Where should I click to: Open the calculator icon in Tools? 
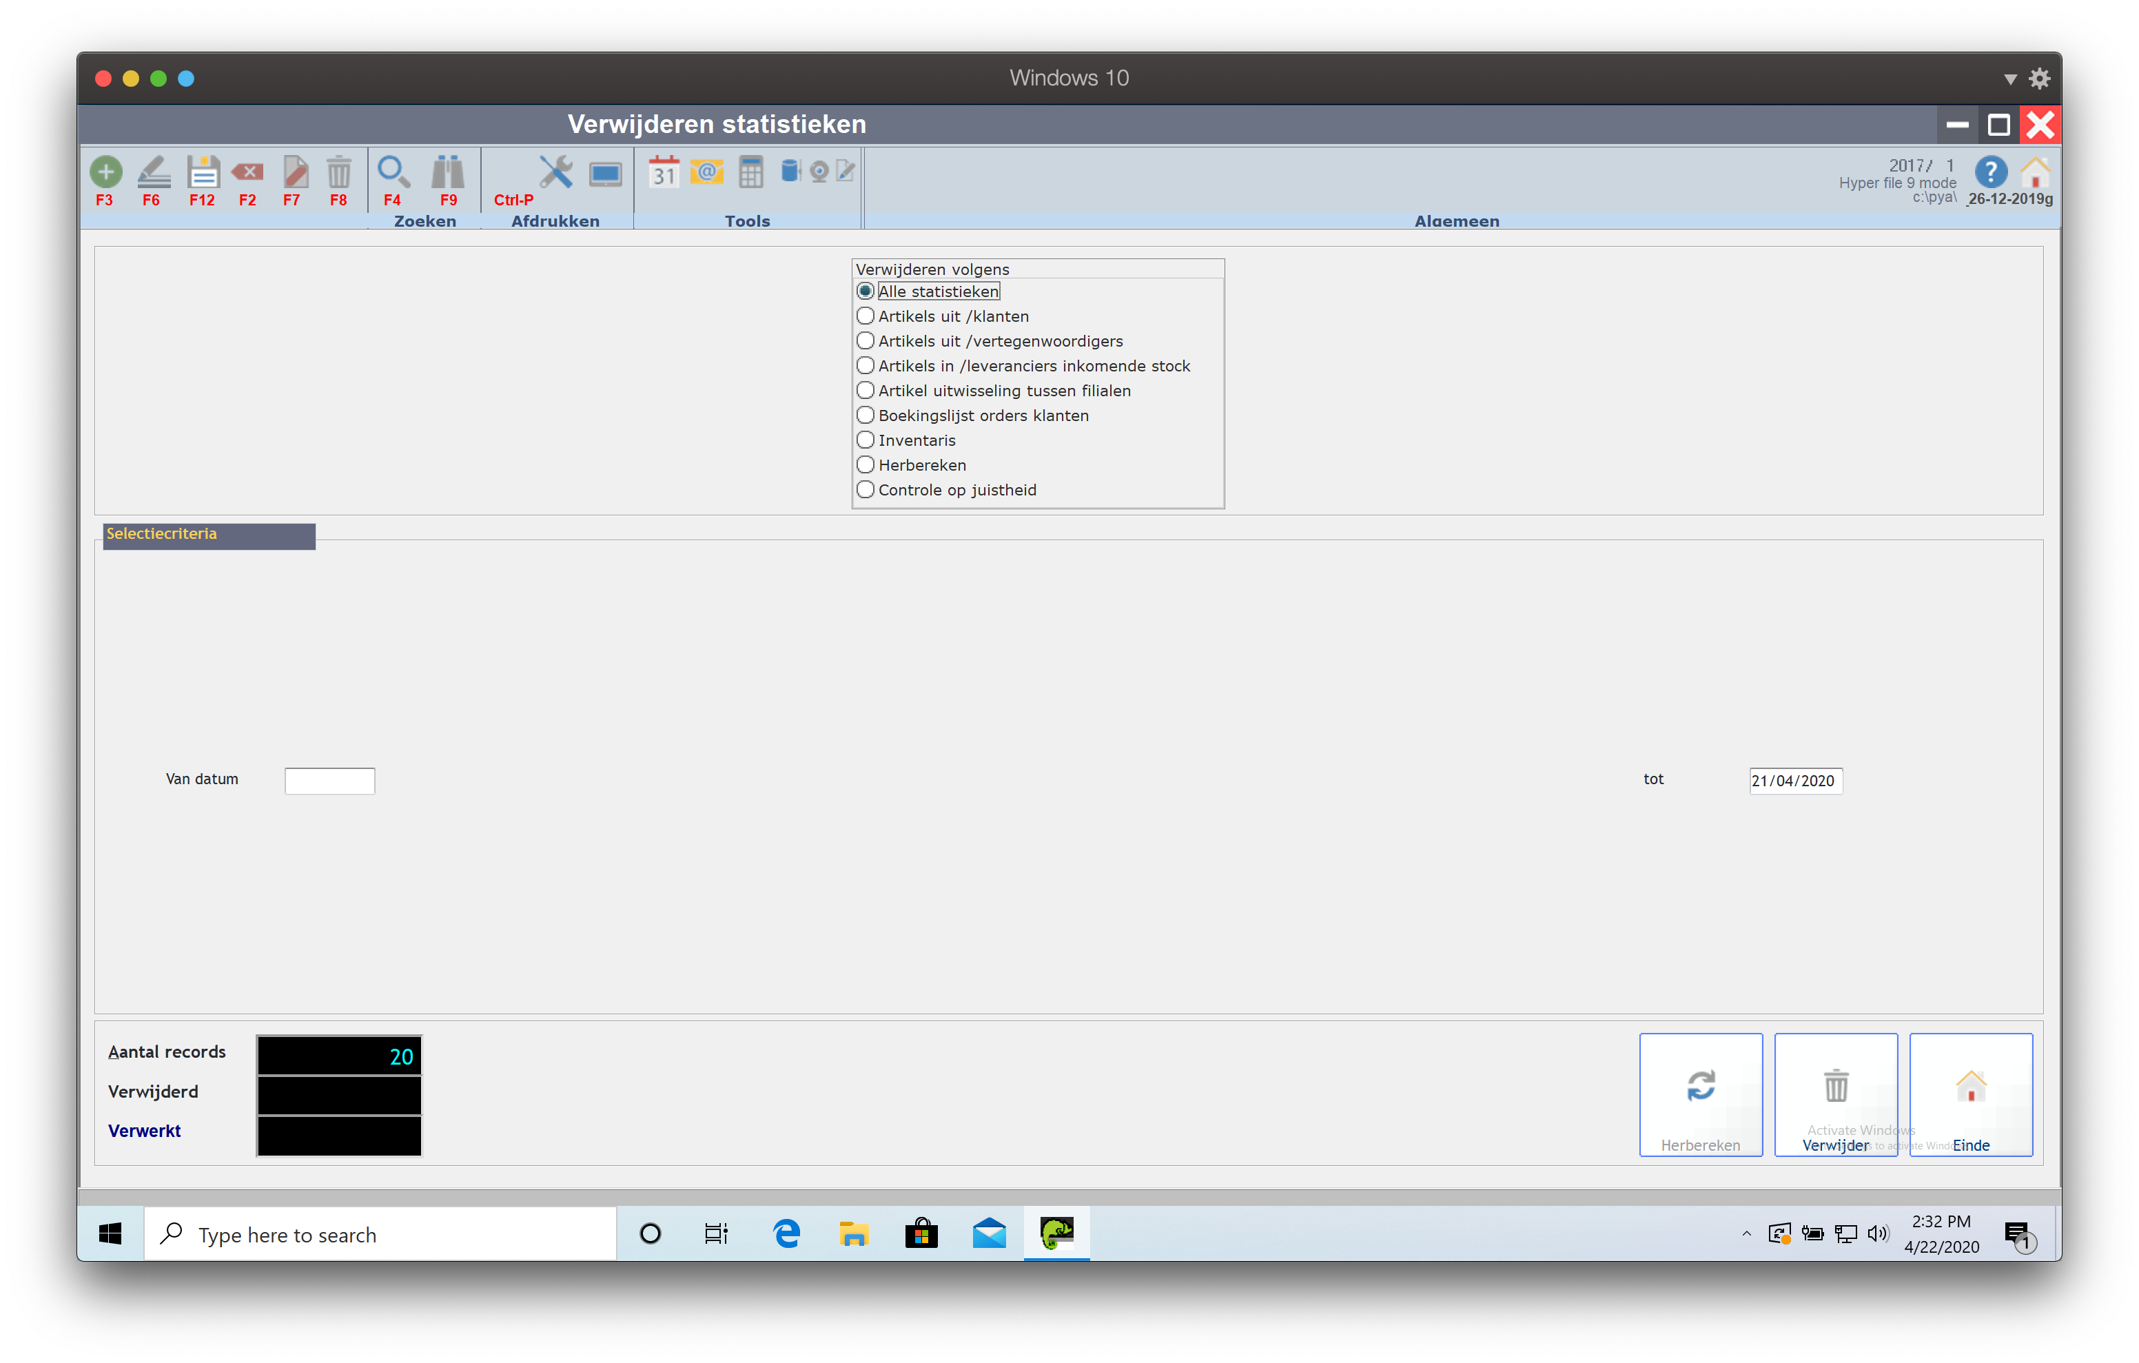click(x=750, y=172)
